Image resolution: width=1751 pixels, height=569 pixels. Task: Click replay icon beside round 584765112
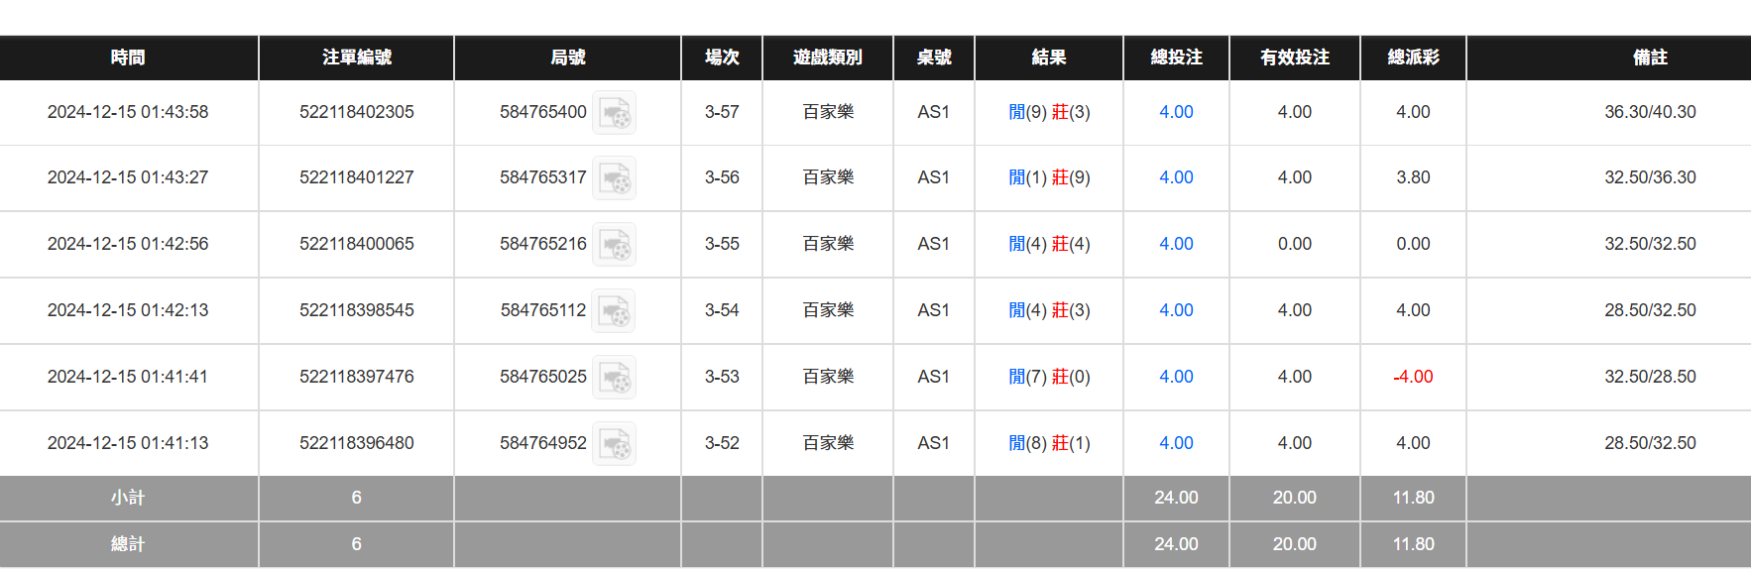(614, 311)
